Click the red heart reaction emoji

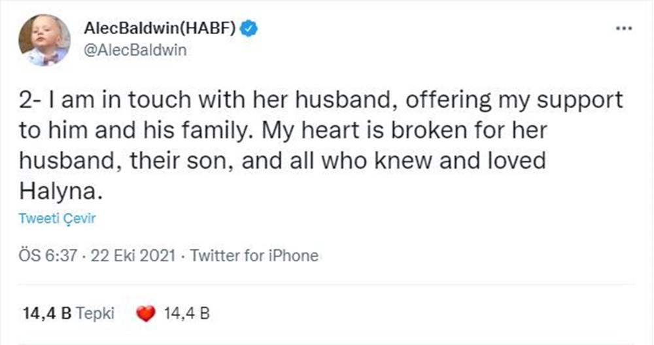click(x=146, y=314)
